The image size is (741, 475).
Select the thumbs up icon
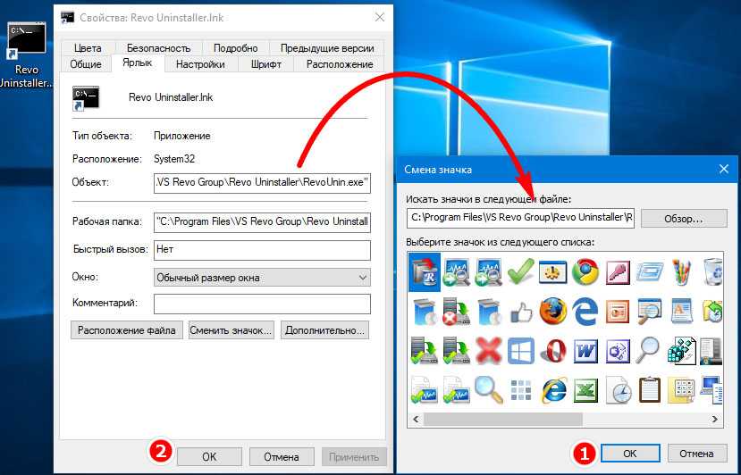click(520, 312)
